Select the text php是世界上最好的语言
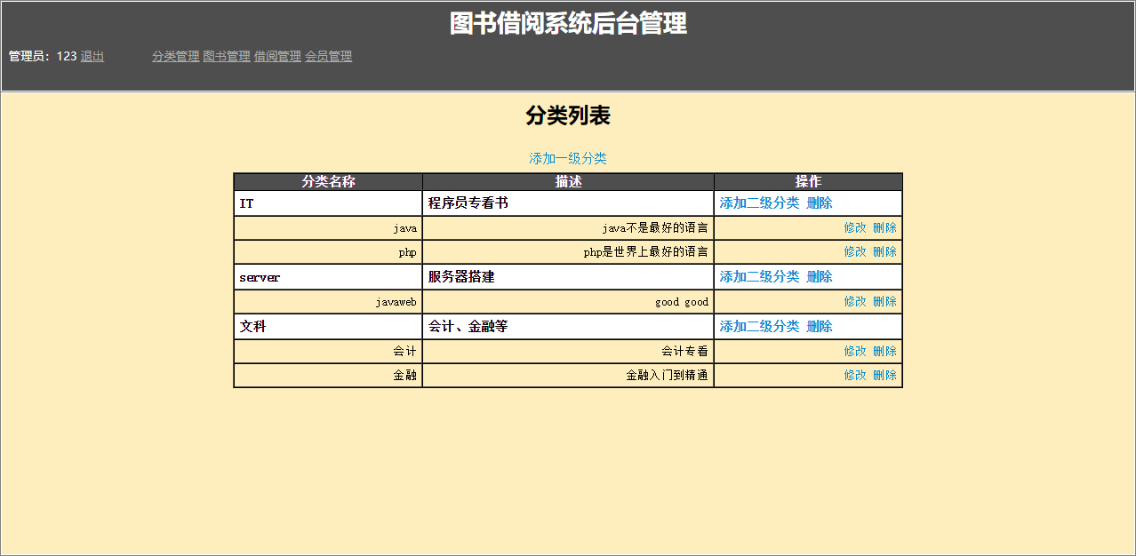This screenshot has height=556, width=1136. 646,252
